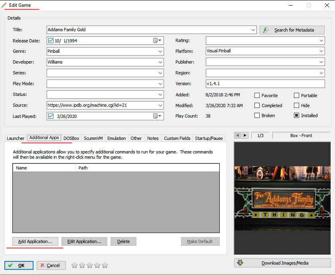This screenshot has width=335, height=275.
Task: Click Add Application button
Action: coord(35,241)
